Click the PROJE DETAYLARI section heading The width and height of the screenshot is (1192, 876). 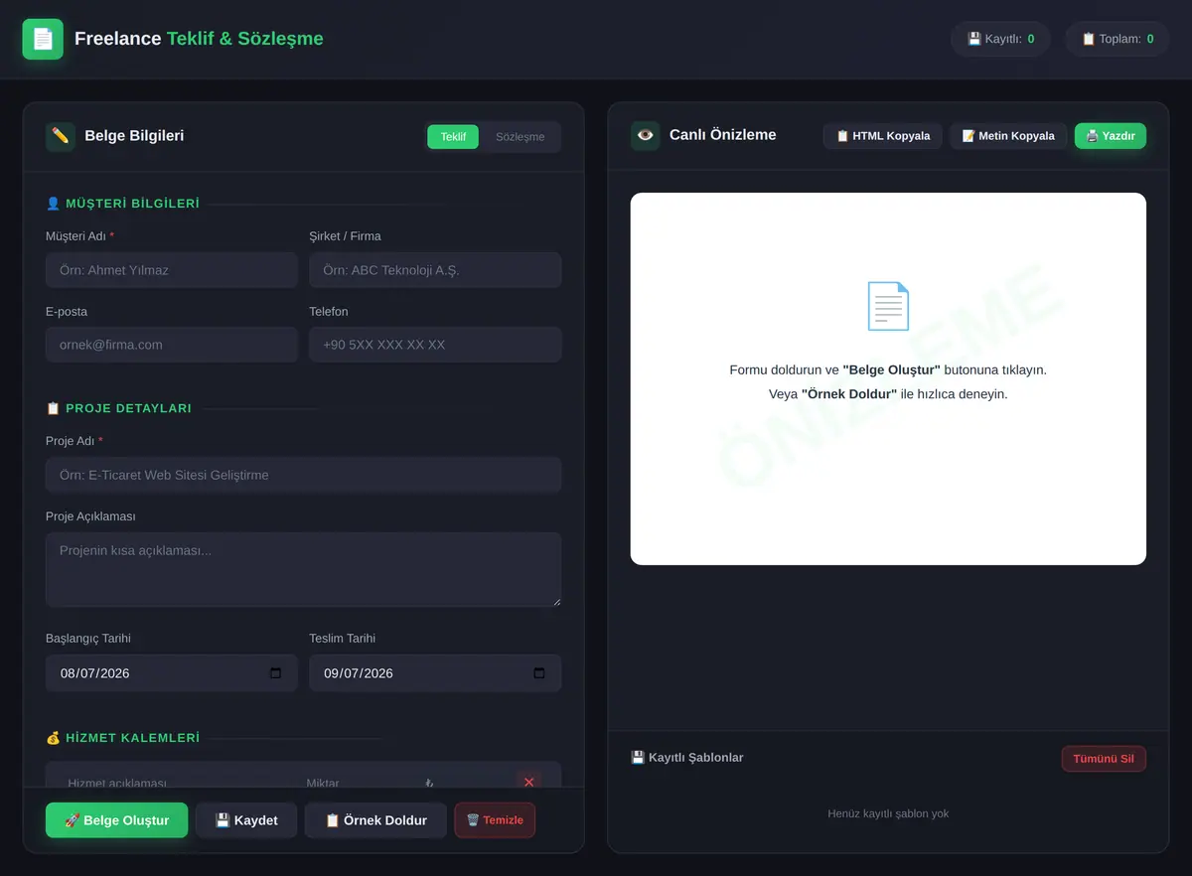119,408
